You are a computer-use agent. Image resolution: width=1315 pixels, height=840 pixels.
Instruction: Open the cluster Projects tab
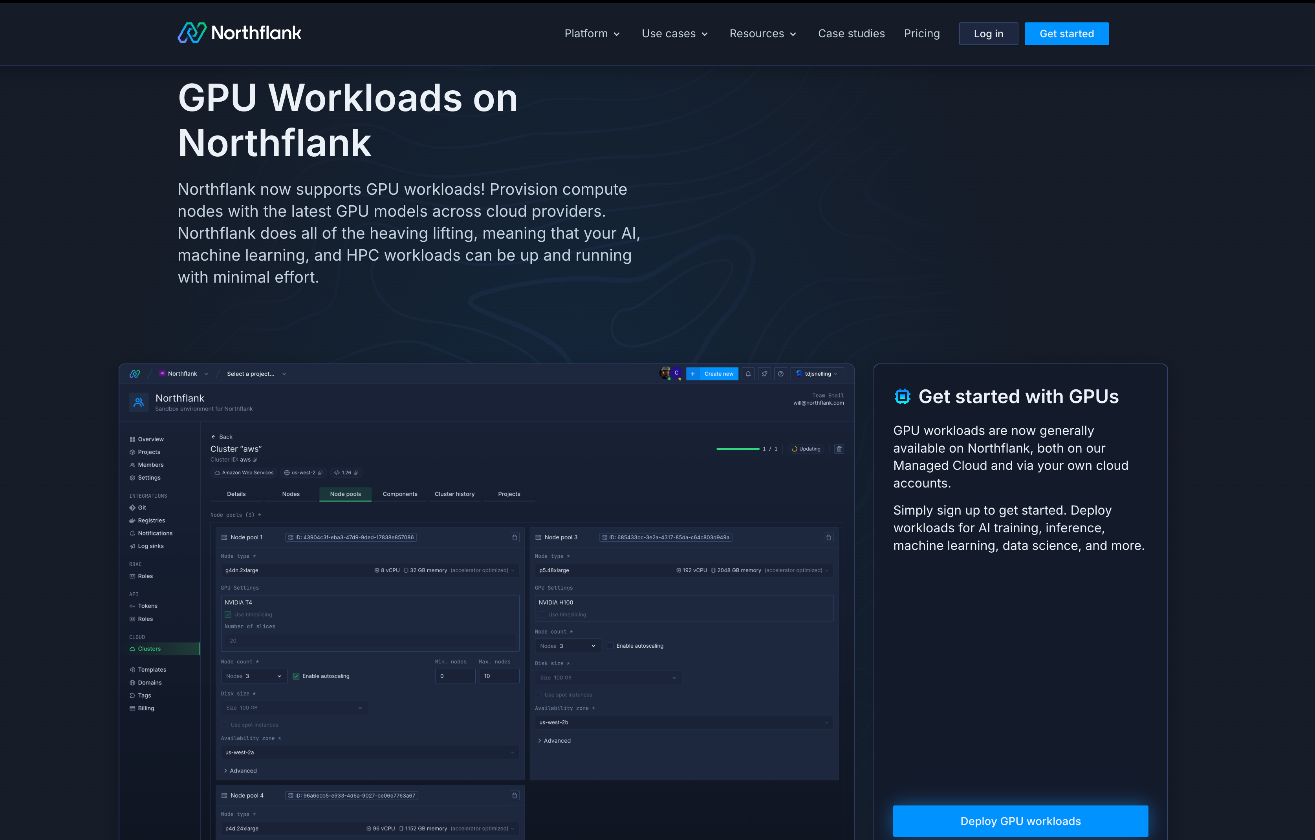pyautogui.click(x=509, y=495)
